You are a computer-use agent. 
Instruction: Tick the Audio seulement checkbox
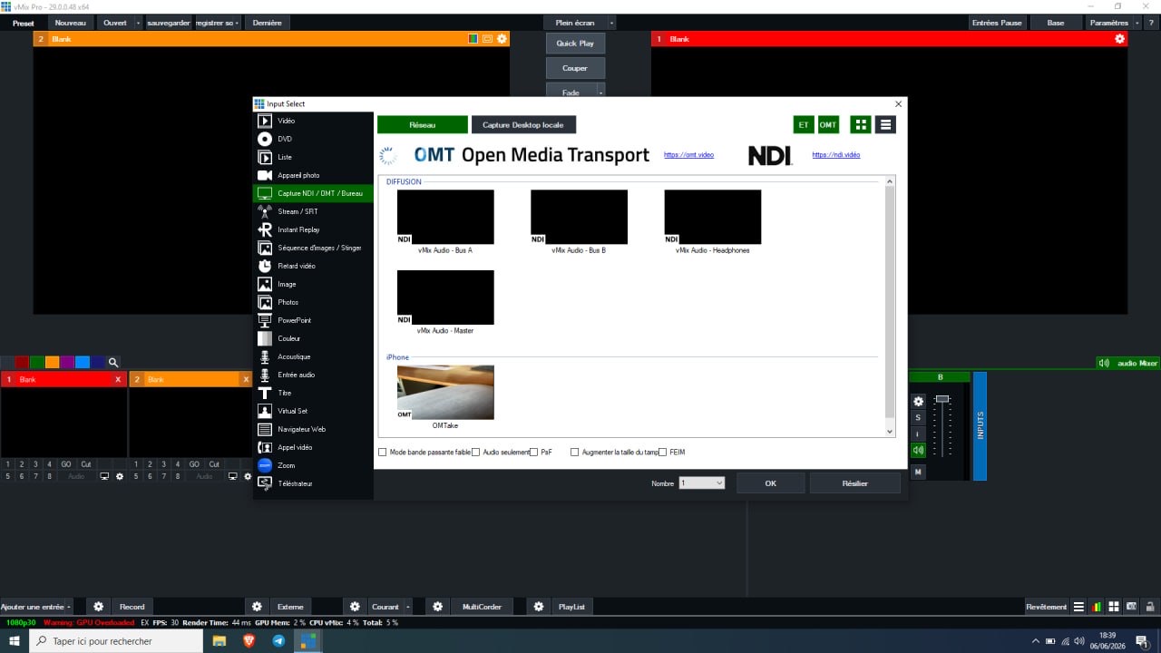point(476,452)
